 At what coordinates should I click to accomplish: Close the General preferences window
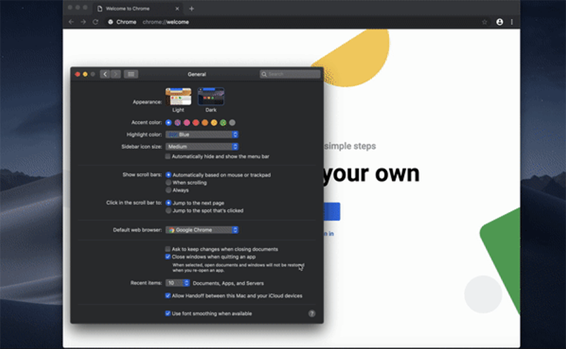[x=77, y=74]
